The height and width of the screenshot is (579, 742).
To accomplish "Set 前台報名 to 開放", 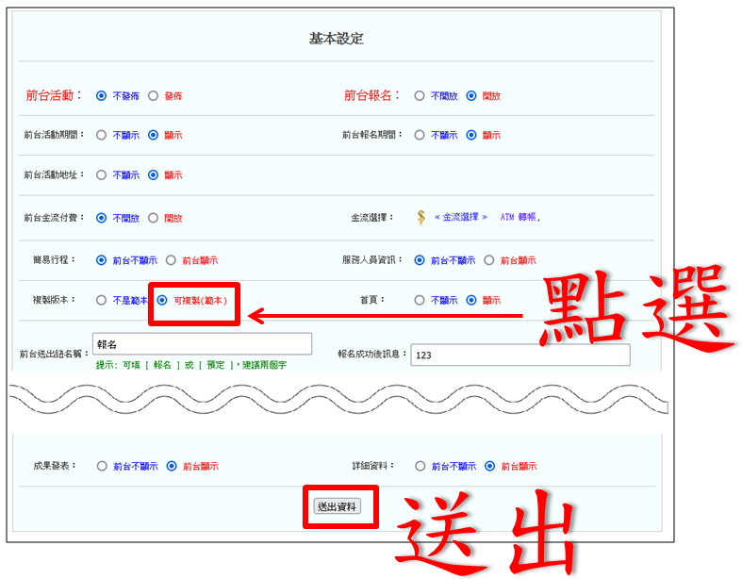I will pos(471,96).
